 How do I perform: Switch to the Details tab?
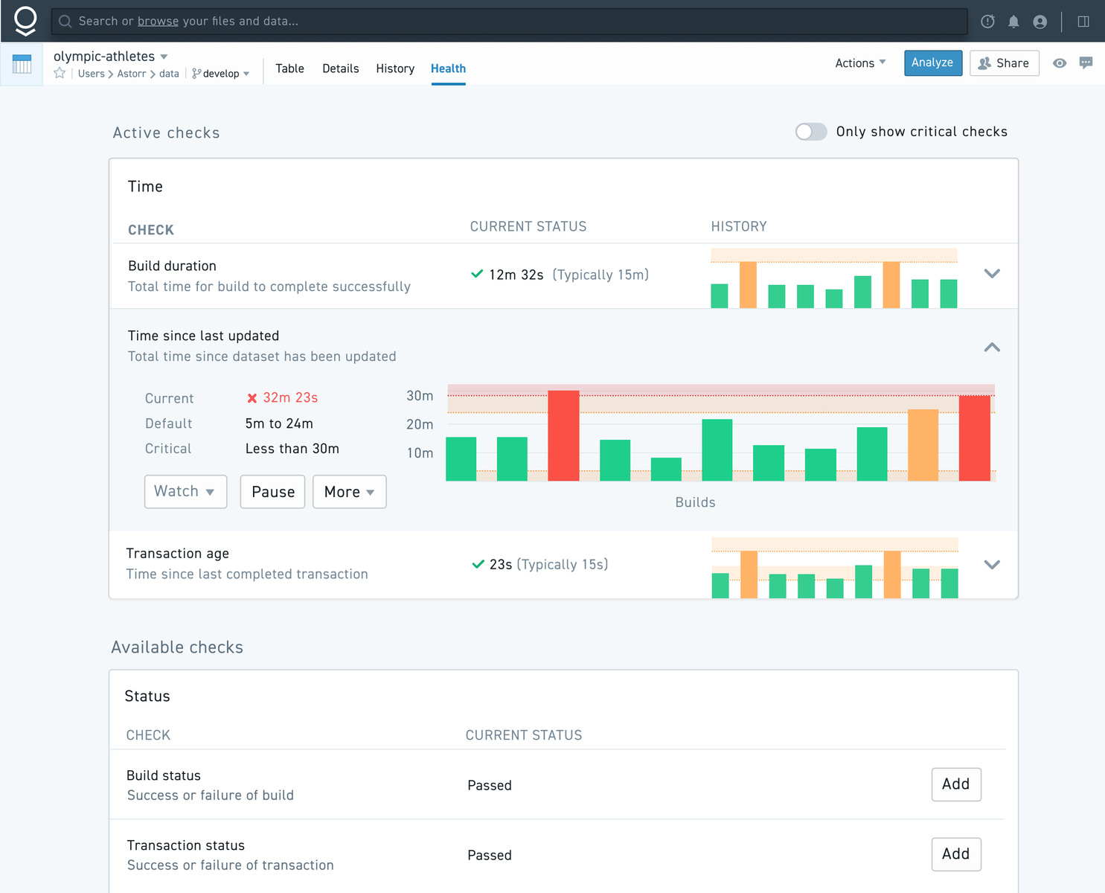[341, 68]
